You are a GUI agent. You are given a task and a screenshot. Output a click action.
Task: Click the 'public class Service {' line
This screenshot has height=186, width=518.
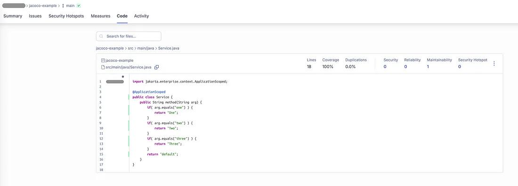click(x=153, y=97)
